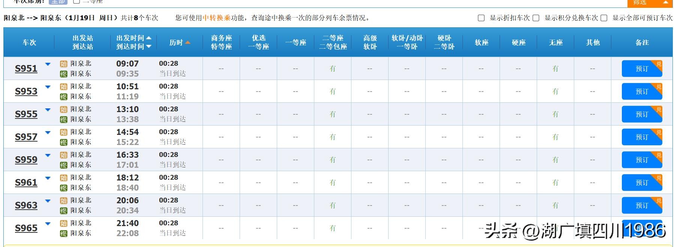This screenshot has height=247, width=674.
Task: Click the terminal station icon for S961
Action: click(63, 188)
